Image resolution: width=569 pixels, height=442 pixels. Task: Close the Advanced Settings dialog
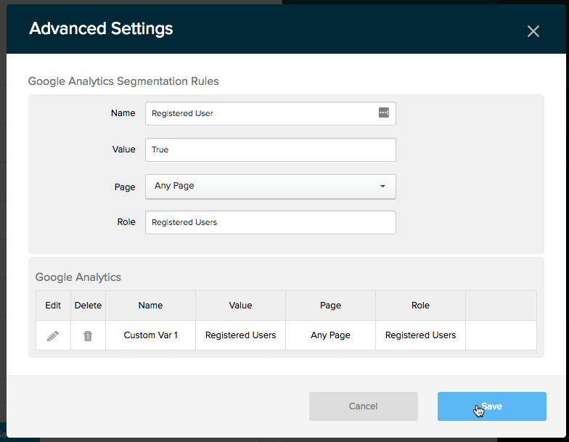pyautogui.click(x=533, y=31)
